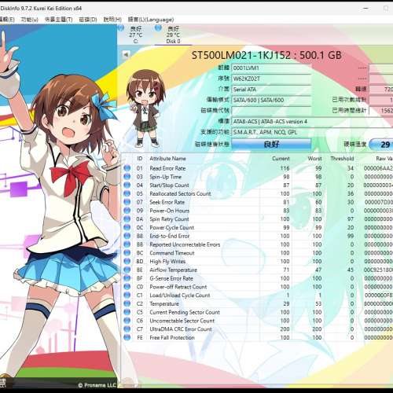Click status orb for Power Cycle Count
The width and height of the screenshot is (393, 393).
(127, 227)
